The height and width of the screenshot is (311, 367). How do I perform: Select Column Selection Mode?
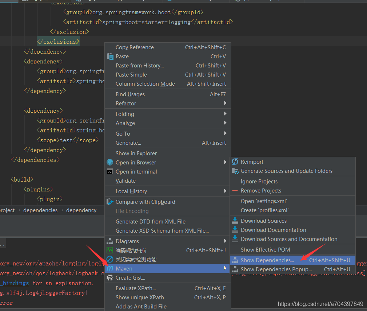coord(168,84)
